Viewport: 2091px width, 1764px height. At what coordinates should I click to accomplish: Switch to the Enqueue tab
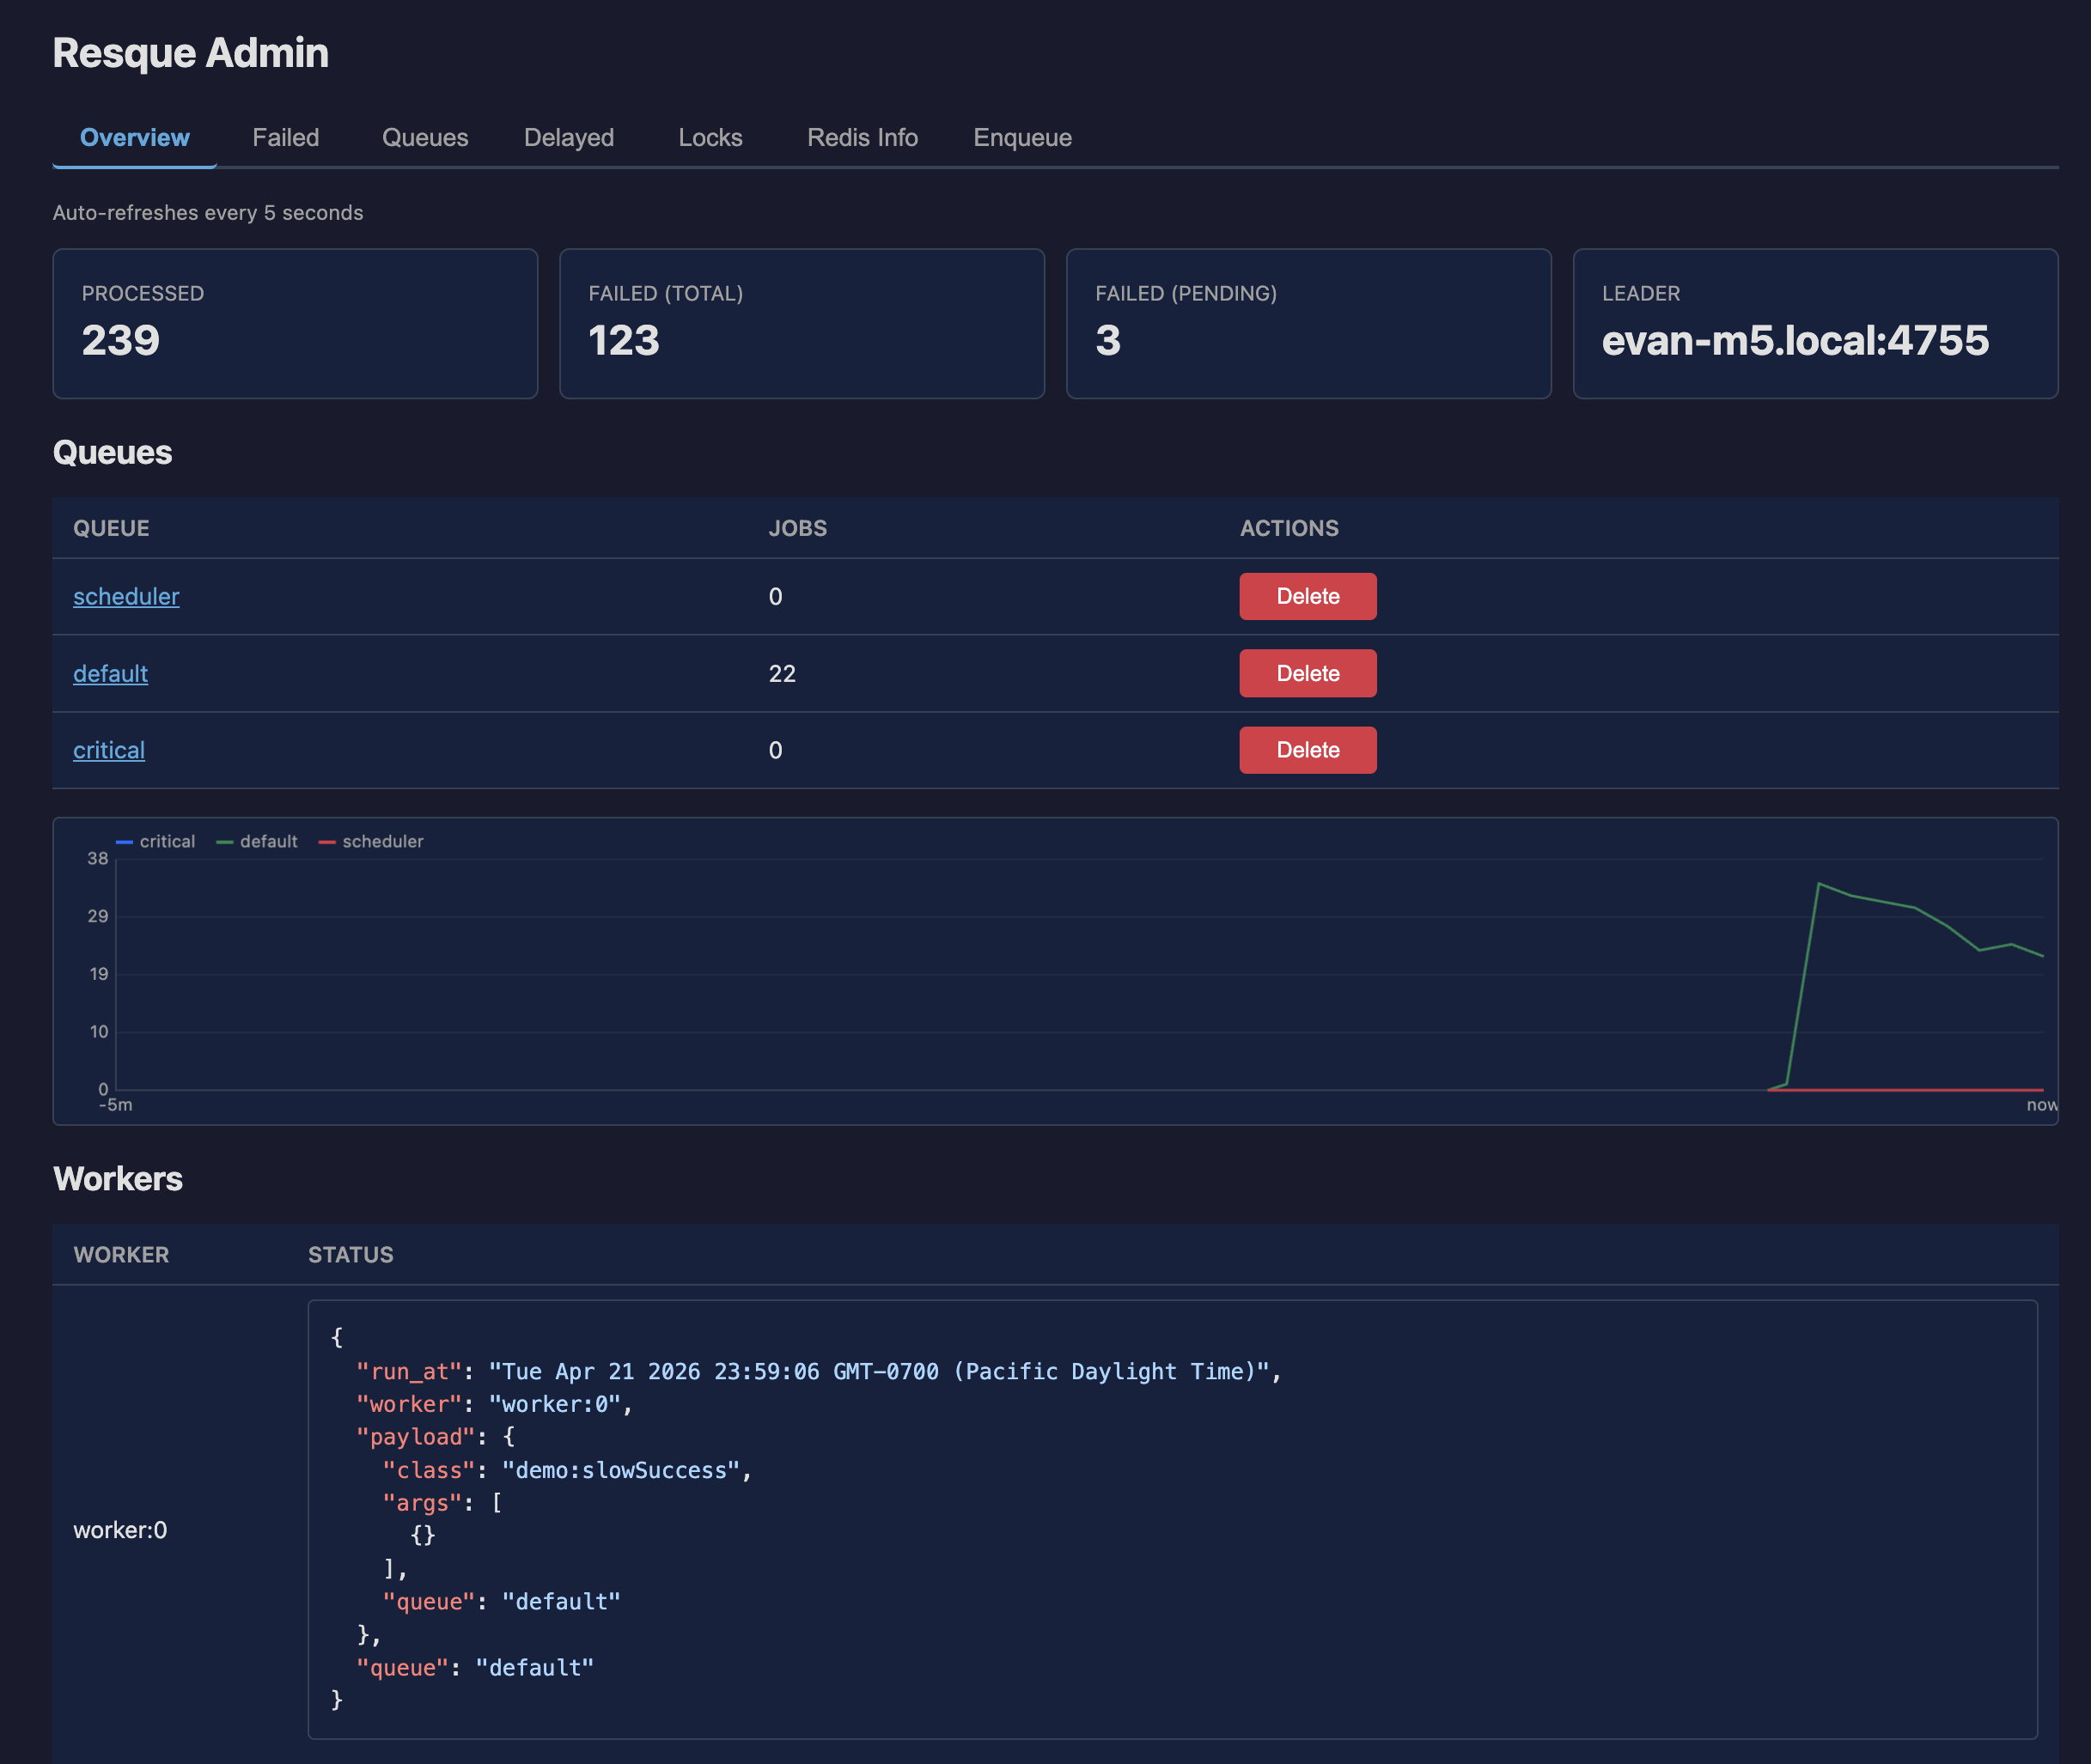point(1021,138)
